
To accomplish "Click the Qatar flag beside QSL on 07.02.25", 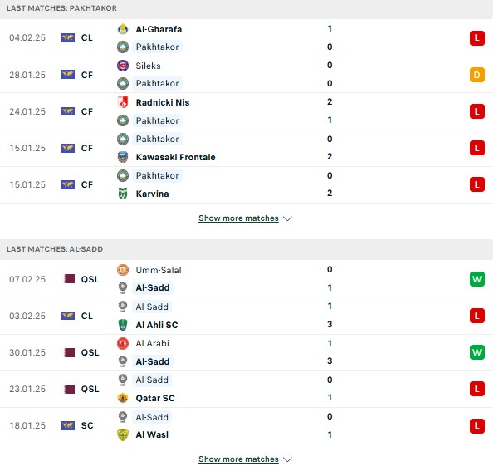I will coord(69,279).
